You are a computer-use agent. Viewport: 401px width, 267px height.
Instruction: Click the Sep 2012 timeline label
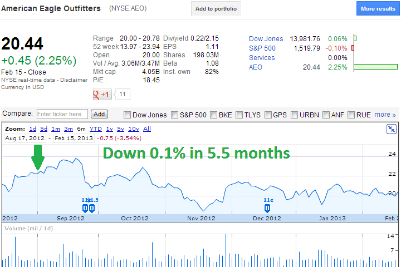[71, 219]
